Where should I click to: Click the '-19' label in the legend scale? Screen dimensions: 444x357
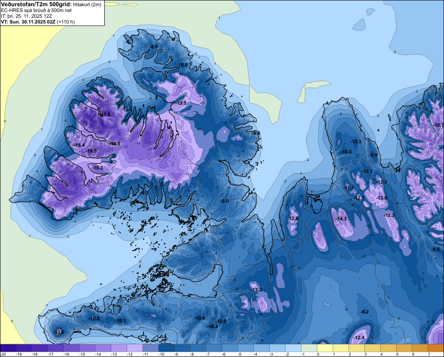19,354
